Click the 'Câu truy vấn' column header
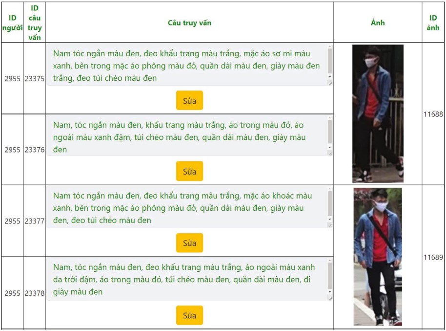Image resolution: width=446 pixels, height=331 pixels. click(189, 23)
